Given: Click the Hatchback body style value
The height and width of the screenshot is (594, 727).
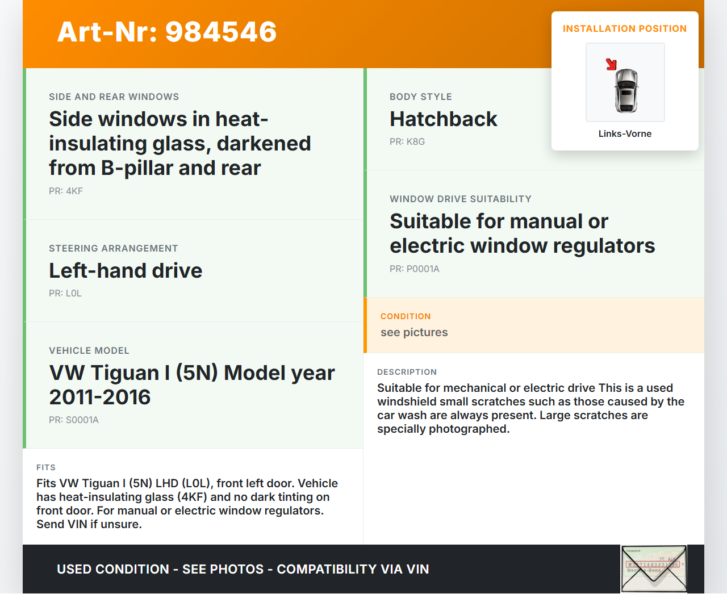Looking at the screenshot, I should coord(443,119).
